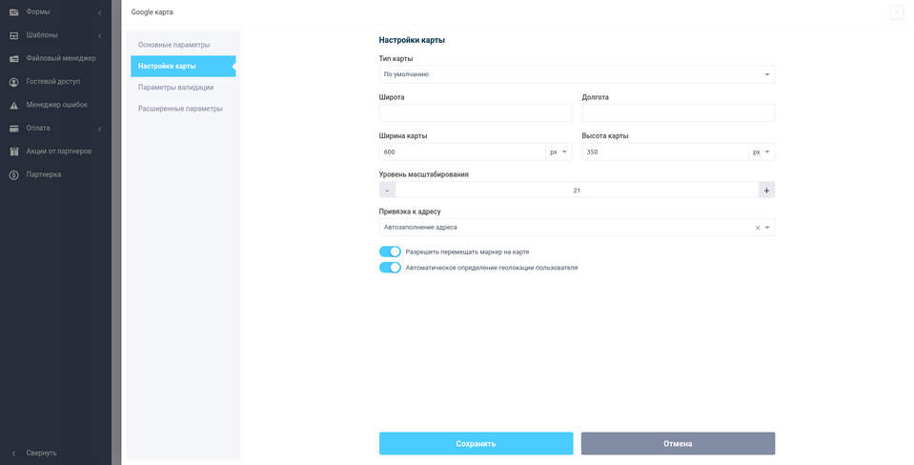
Task: Click the blue Save button
Action: [476, 443]
